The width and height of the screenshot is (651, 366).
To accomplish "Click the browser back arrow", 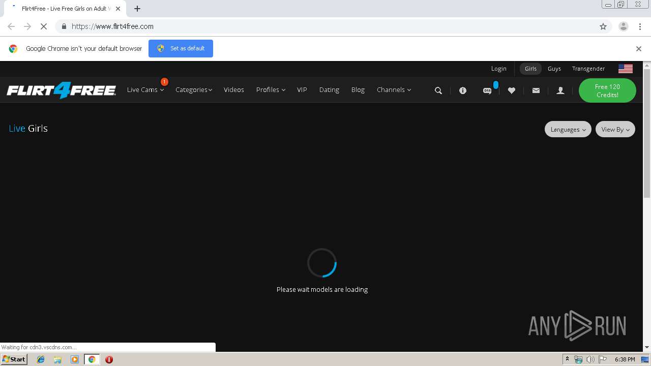I will pyautogui.click(x=11, y=26).
